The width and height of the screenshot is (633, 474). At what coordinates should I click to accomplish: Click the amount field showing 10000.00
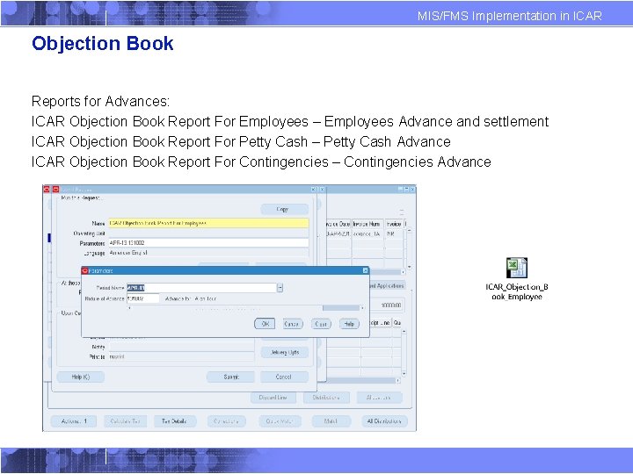pos(387,305)
